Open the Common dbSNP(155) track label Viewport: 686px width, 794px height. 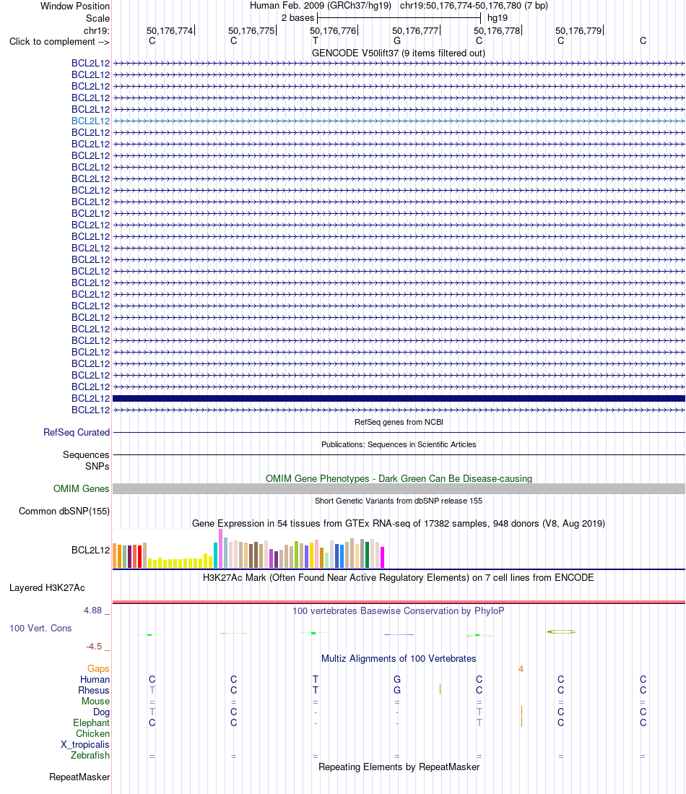(x=64, y=511)
